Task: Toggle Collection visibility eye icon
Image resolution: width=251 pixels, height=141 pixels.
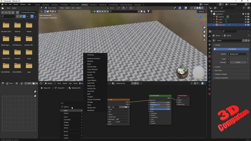Action: point(246,14)
